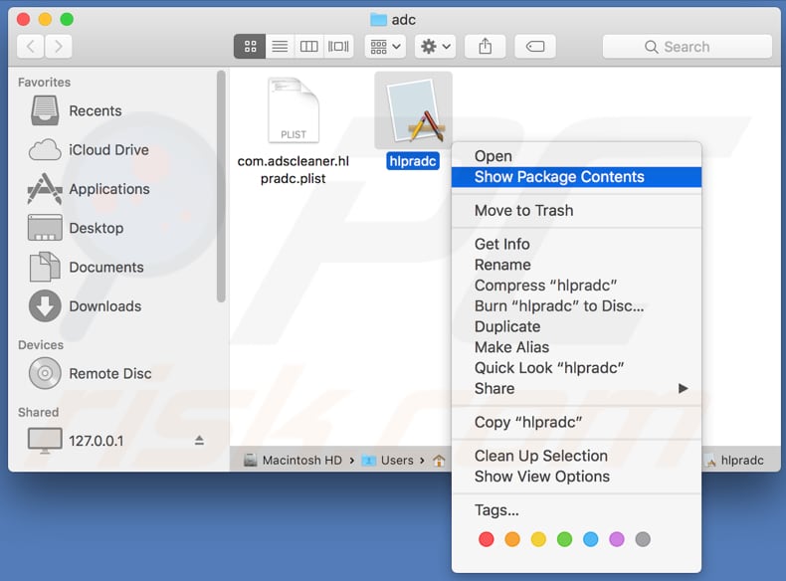Pick the red tag color dot
This screenshot has width=786, height=581.
coord(487,539)
